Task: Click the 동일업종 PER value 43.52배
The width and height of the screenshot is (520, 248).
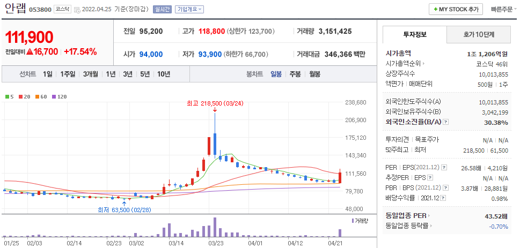Action: coord(496,216)
